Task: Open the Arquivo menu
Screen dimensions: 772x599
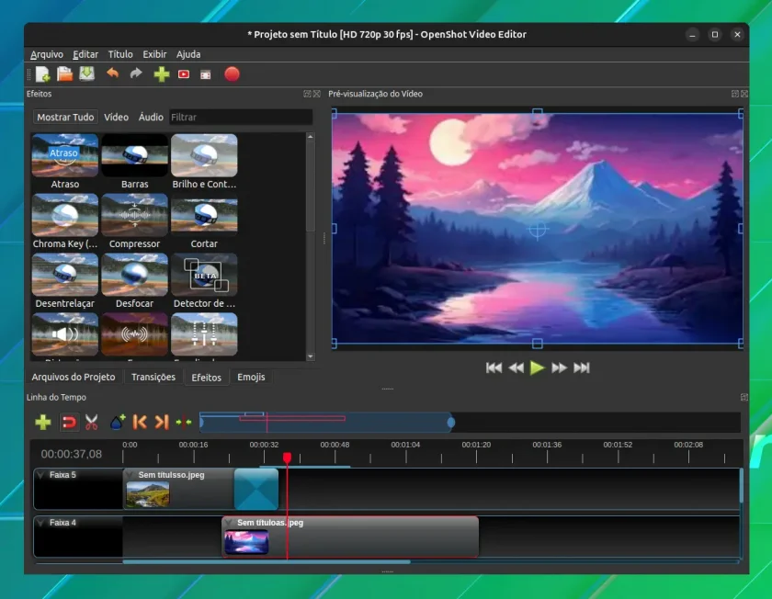Action: point(47,54)
